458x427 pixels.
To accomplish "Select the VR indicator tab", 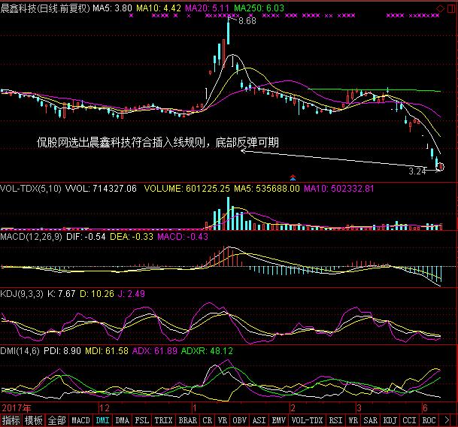I will [223, 420].
